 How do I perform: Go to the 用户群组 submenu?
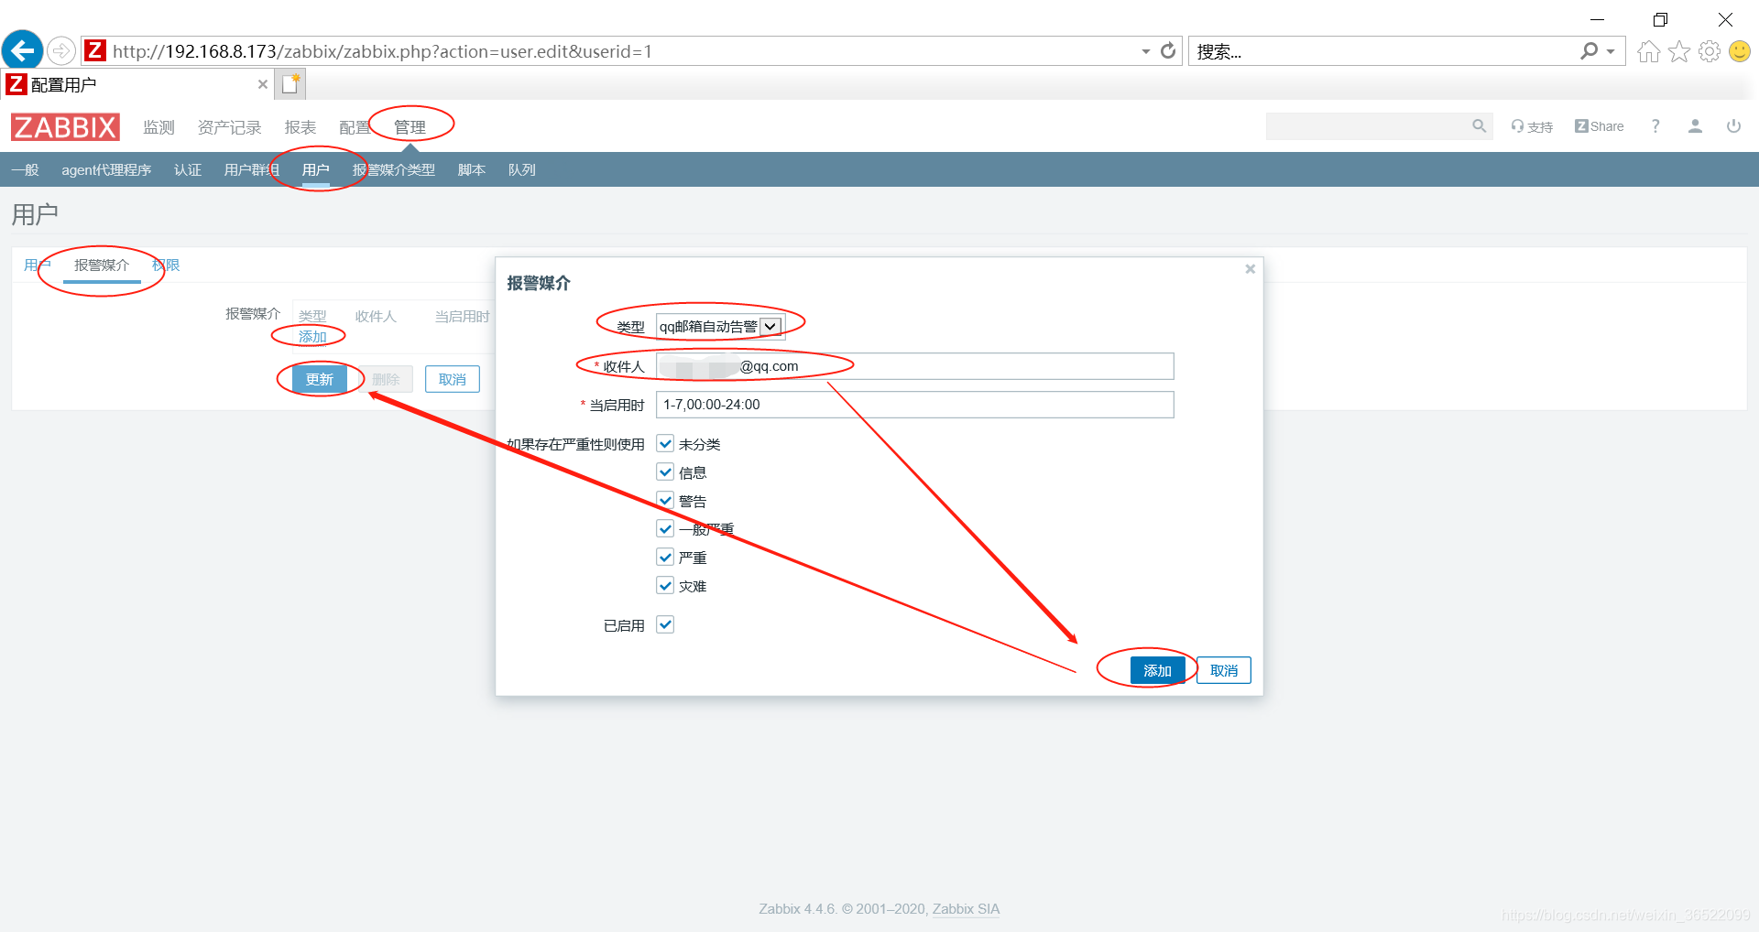[x=251, y=170]
